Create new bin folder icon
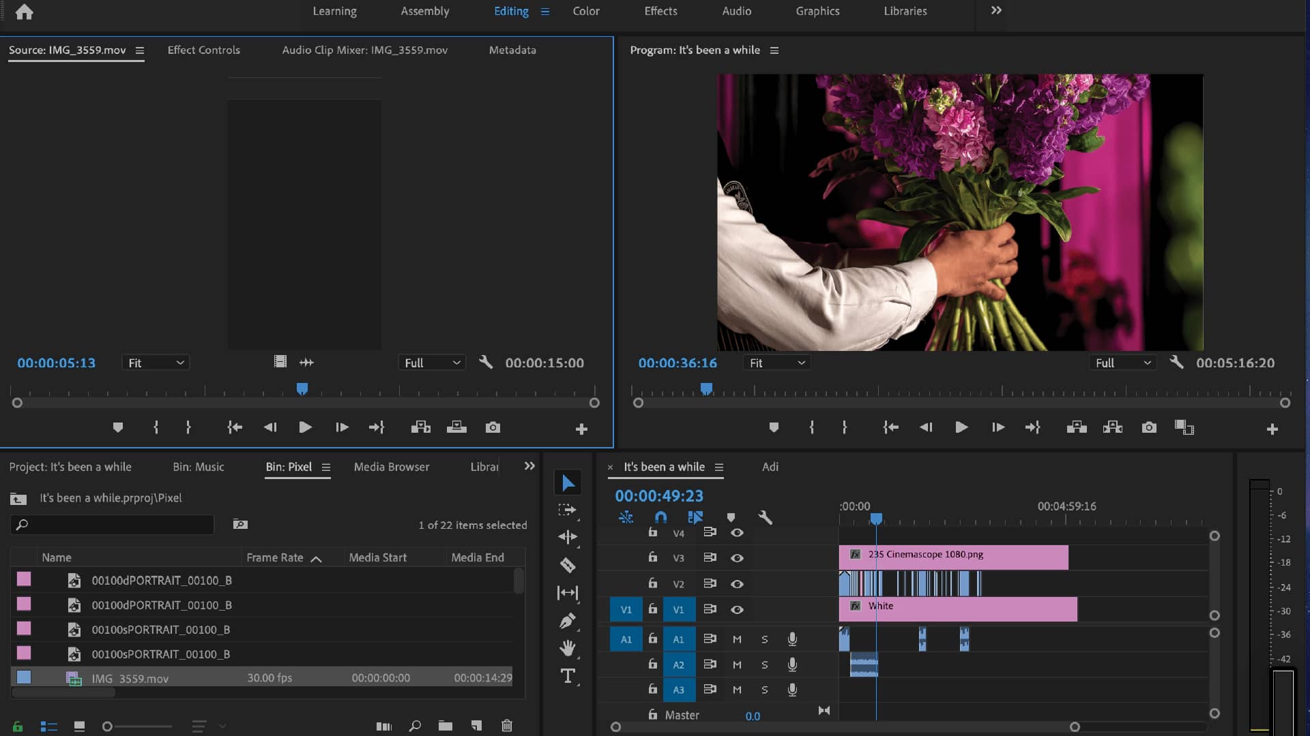 click(446, 726)
